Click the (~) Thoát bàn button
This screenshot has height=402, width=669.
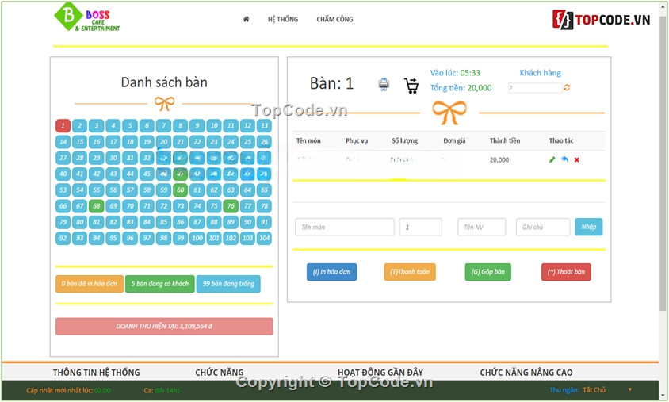pos(566,272)
